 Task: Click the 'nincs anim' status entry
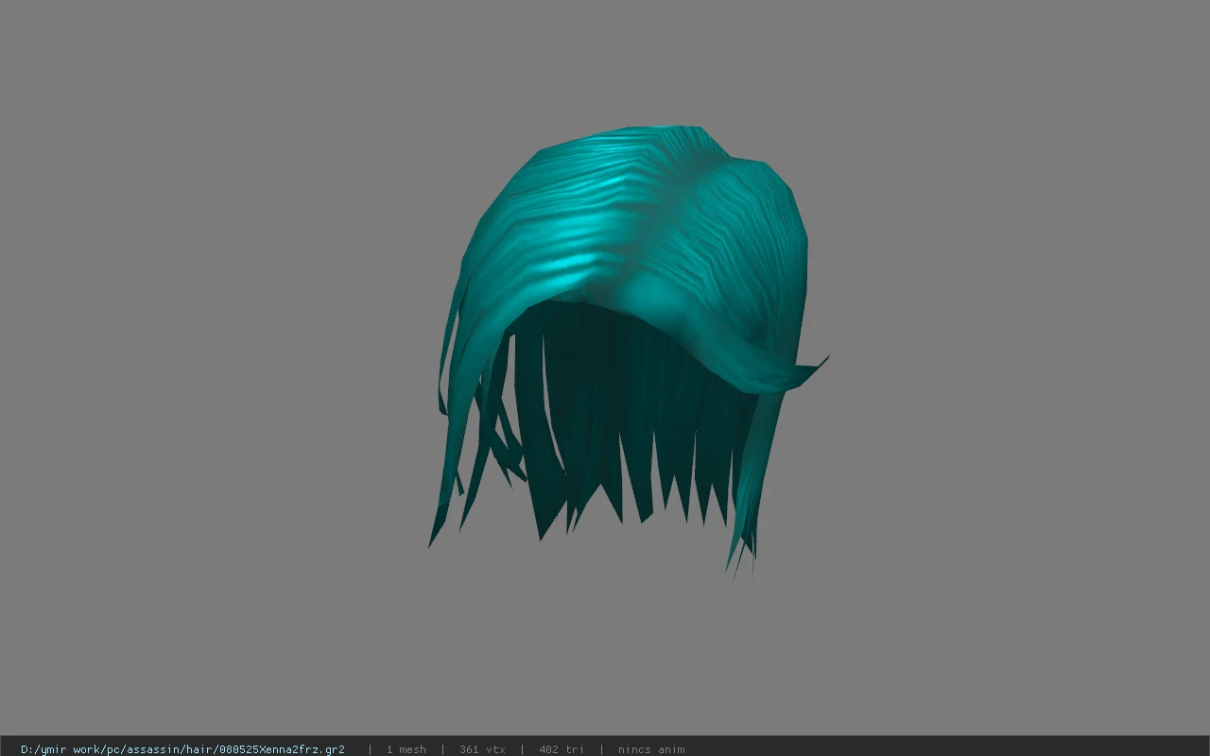651,749
